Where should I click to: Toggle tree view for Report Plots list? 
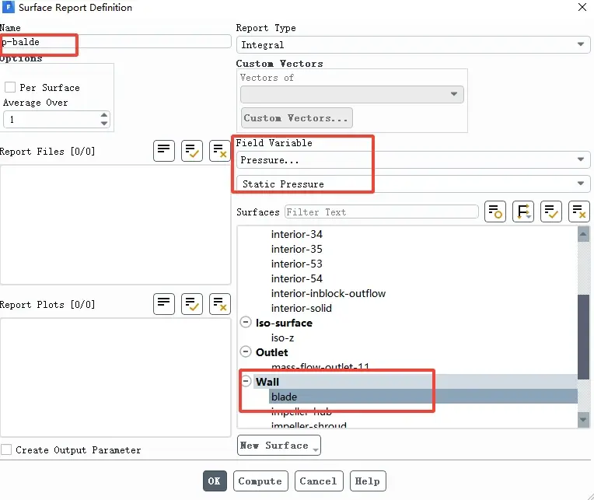(163, 304)
